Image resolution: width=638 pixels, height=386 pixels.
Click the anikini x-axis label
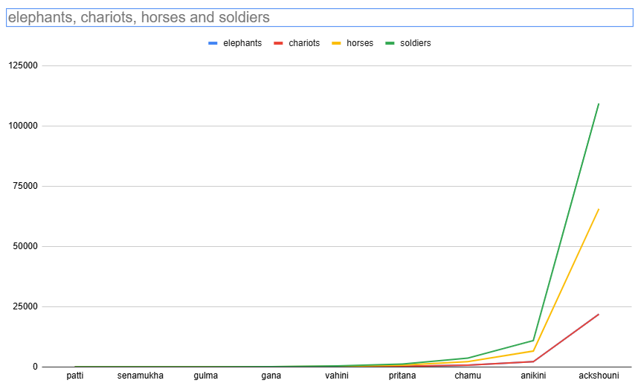coord(533,376)
